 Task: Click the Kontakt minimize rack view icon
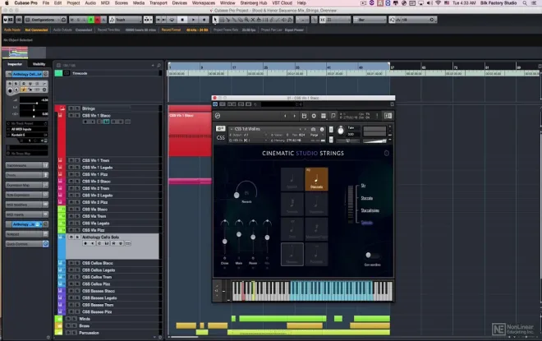point(333,116)
